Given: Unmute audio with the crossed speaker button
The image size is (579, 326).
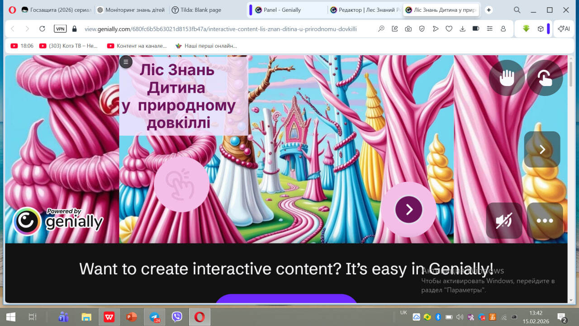Looking at the screenshot, I should 504,221.
